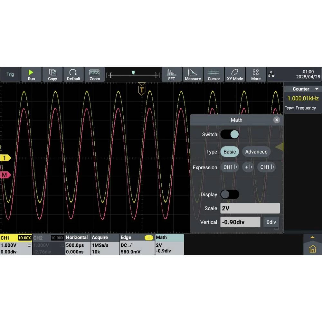
Task: Select Advanced math type
Action: pyautogui.click(x=256, y=152)
